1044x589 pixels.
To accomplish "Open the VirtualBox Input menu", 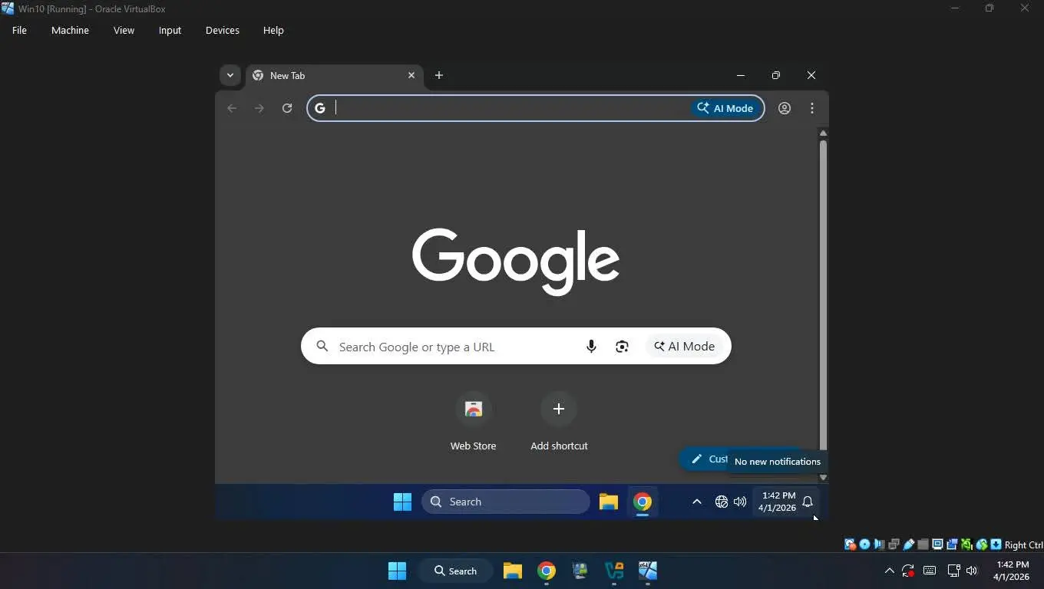I will [x=170, y=31].
